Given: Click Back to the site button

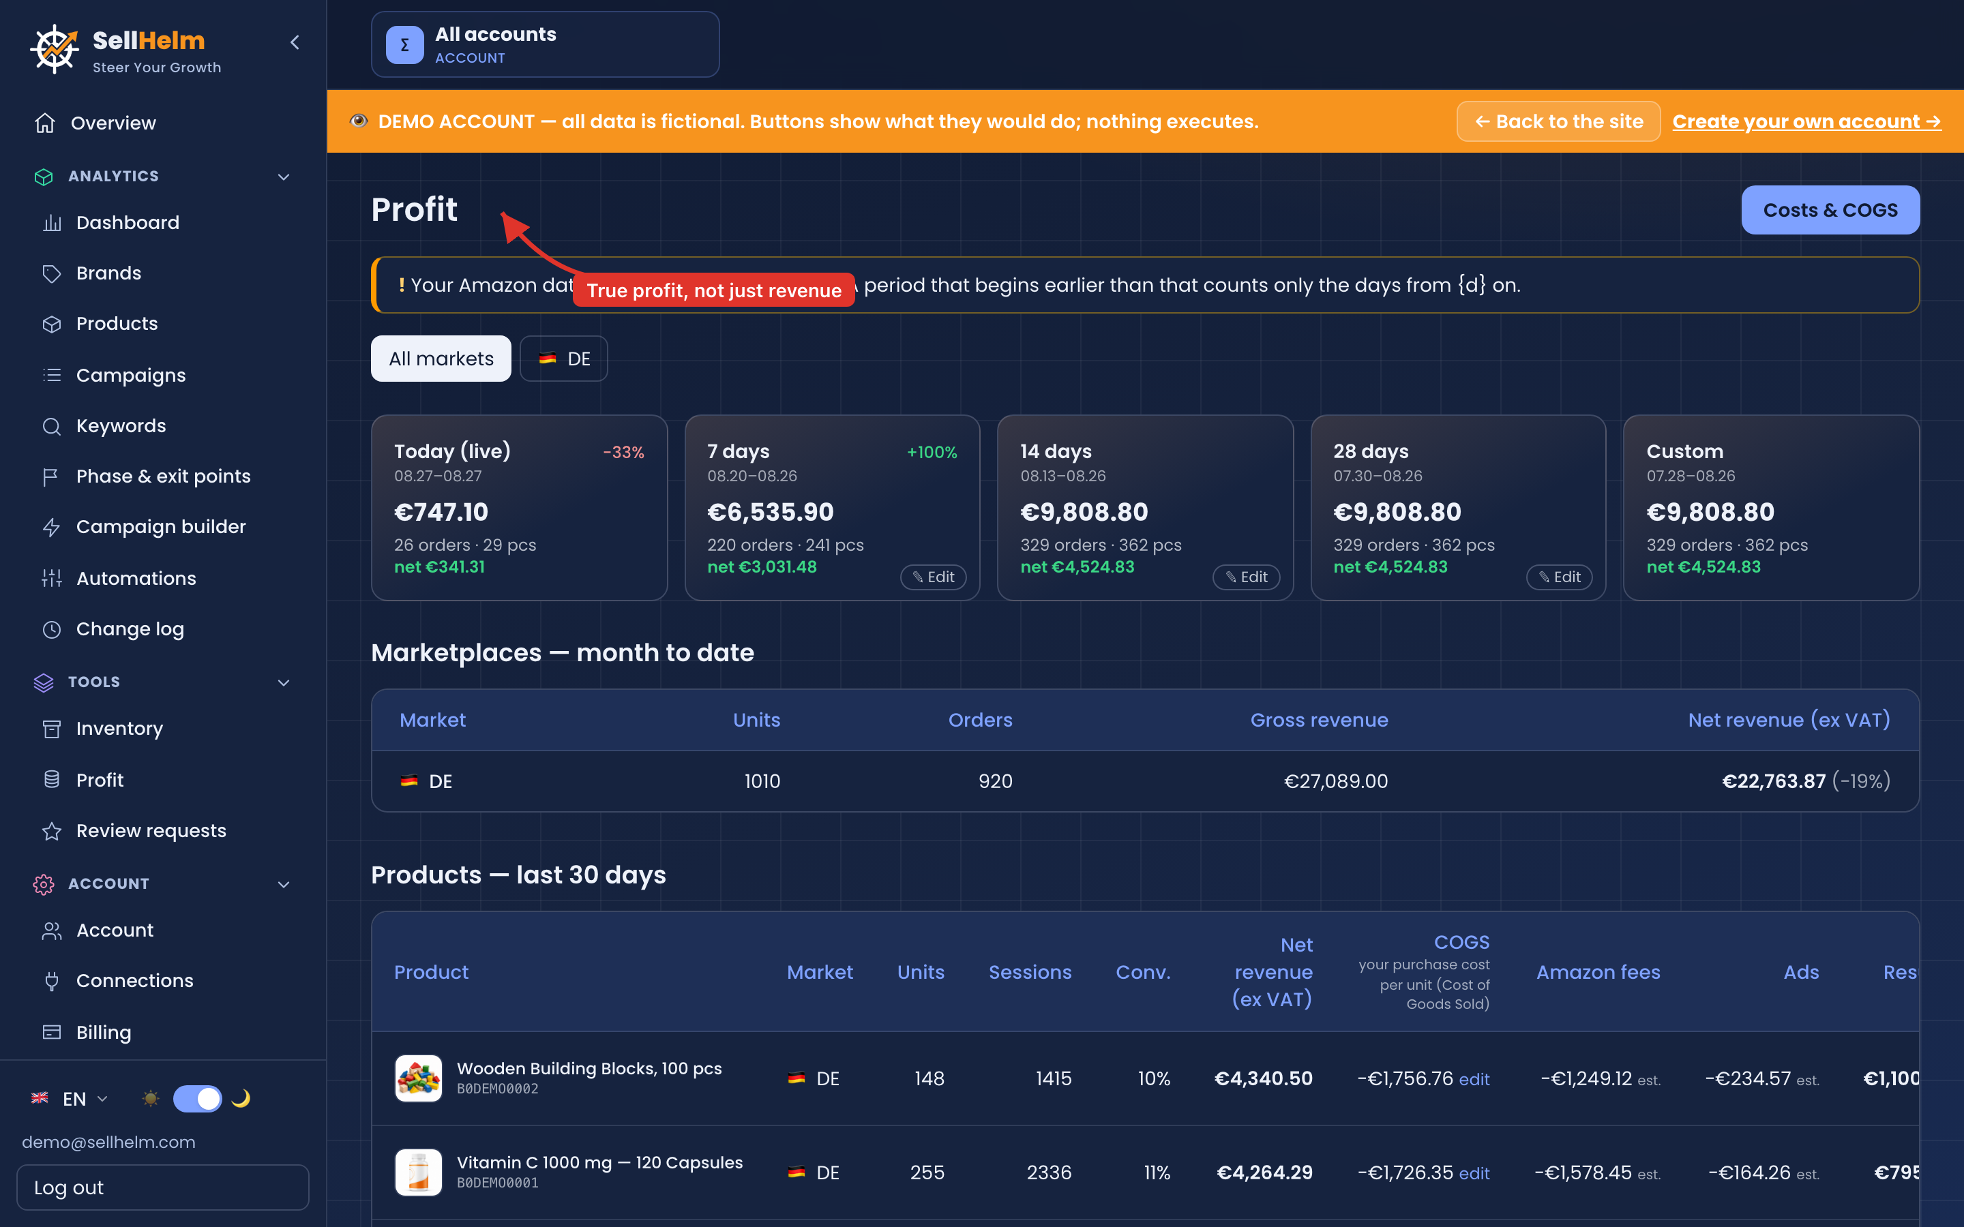Looking at the screenshot, I should tap(1558, 122).
